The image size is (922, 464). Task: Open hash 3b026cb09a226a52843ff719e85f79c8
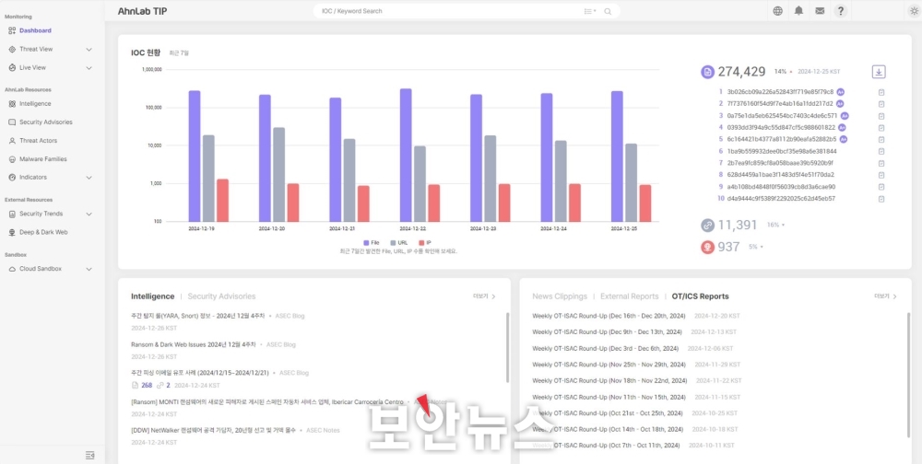coord(780,92)
